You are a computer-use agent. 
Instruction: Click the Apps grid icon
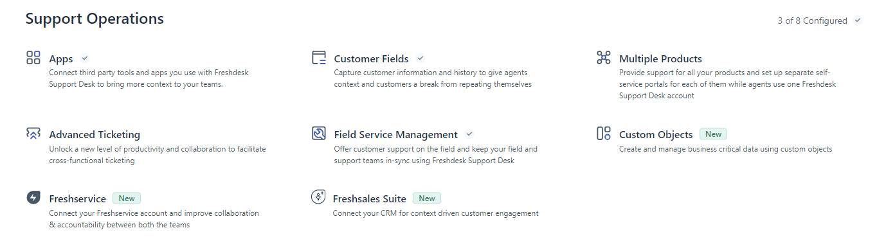click(x=33, y=58)
